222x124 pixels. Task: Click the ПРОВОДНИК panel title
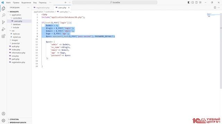(x=15, y=8)
